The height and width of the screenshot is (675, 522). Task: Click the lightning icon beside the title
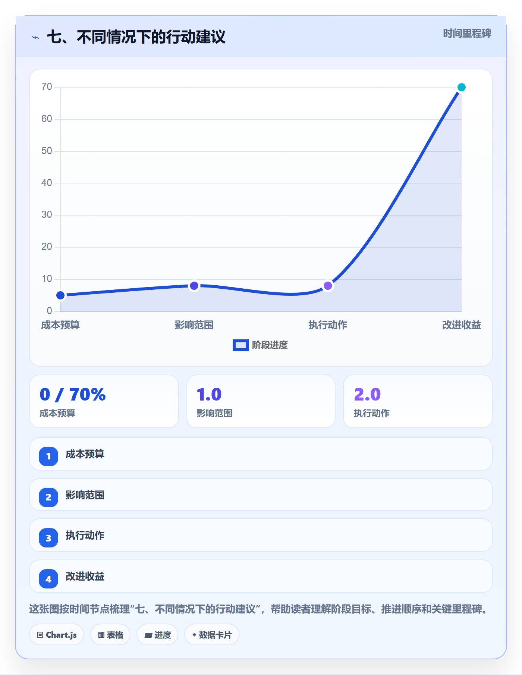coord(35,37)
